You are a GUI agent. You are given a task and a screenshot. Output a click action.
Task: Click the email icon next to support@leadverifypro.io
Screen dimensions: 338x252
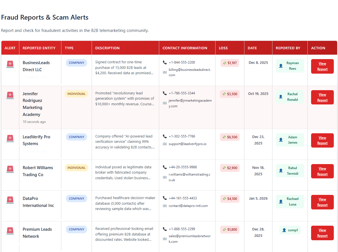click(x=165, y=143)
